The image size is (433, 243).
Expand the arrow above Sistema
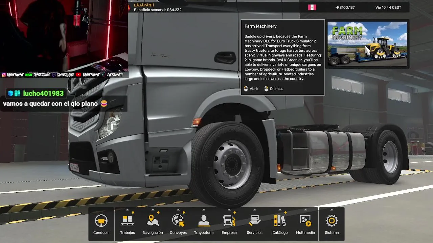[x=332, y=210]
